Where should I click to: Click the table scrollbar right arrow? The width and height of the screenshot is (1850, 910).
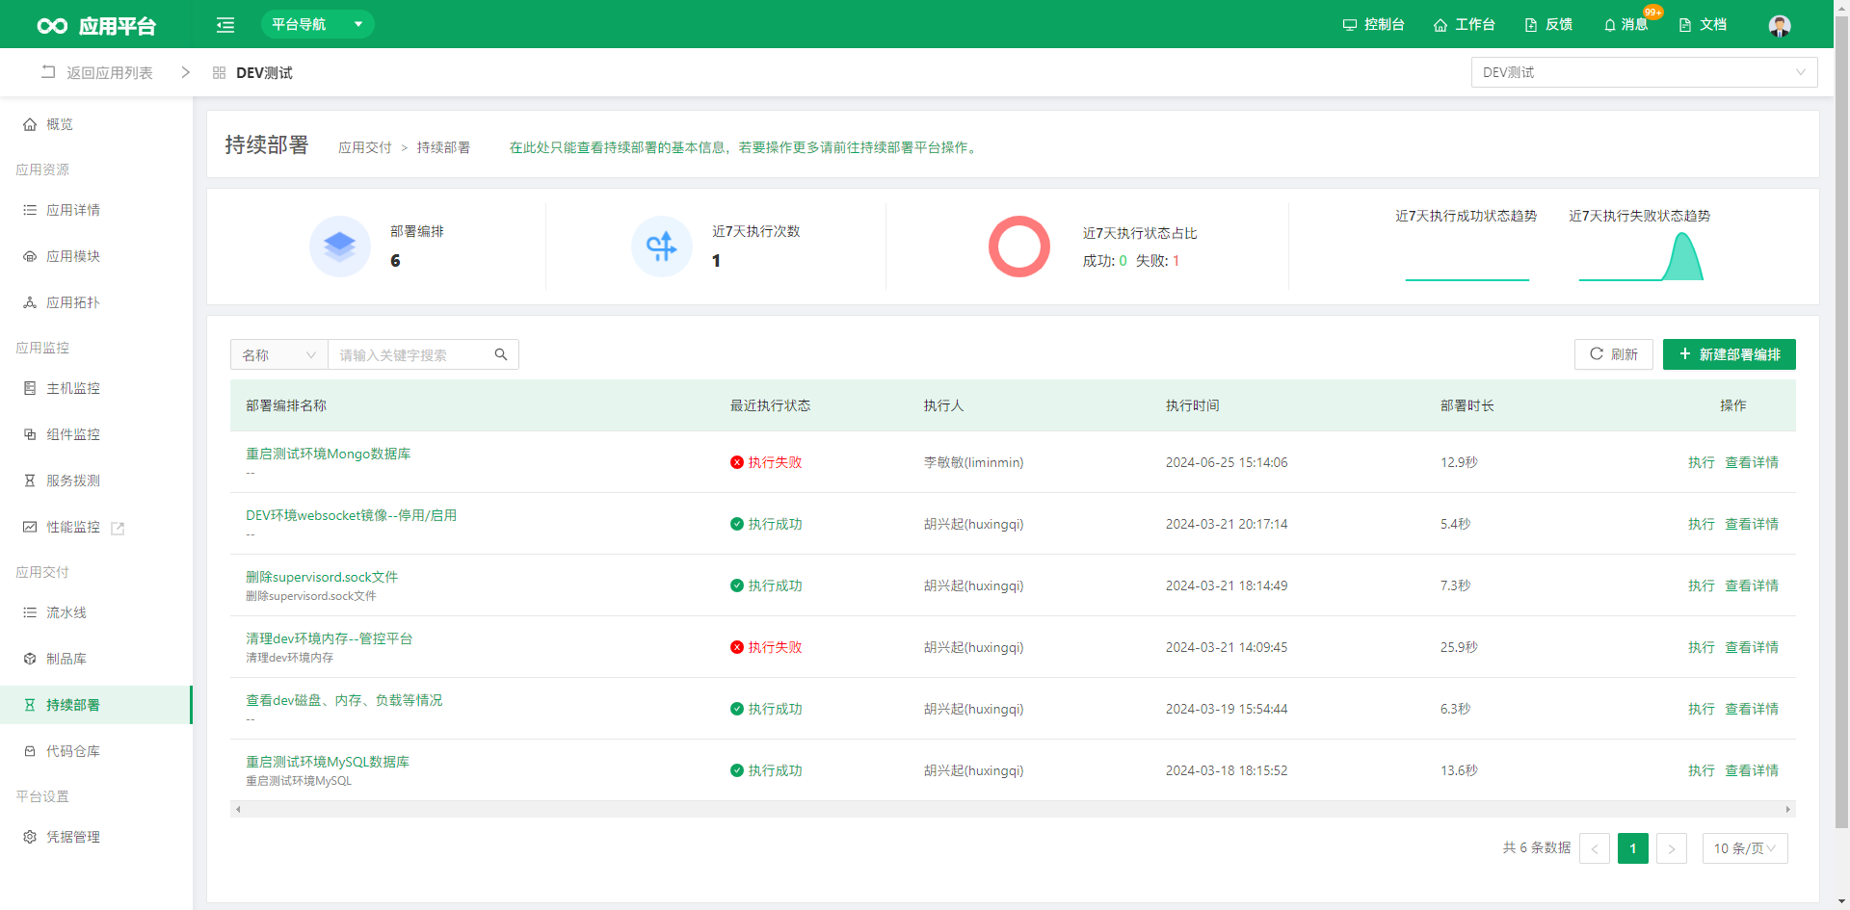[x=1788, y=809]
